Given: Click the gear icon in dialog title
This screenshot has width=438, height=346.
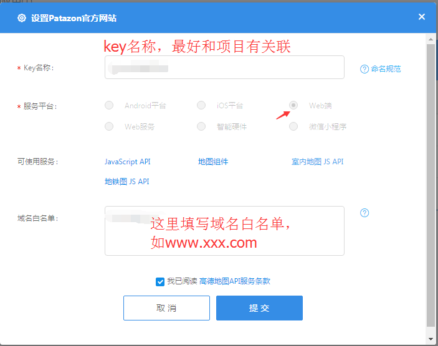Looking at the screenshot, I should tap(22, 18).
